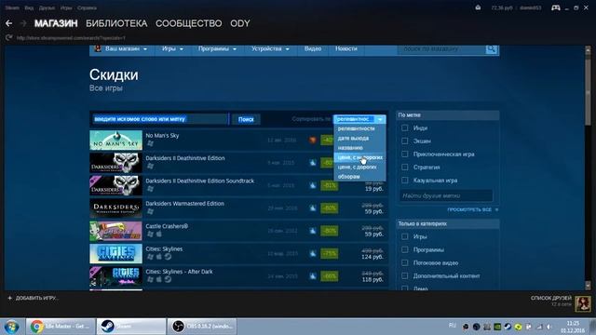Select sort by обзорам option
The height and width of the screenshot is (335, 596).
click(x=360, y=177)
